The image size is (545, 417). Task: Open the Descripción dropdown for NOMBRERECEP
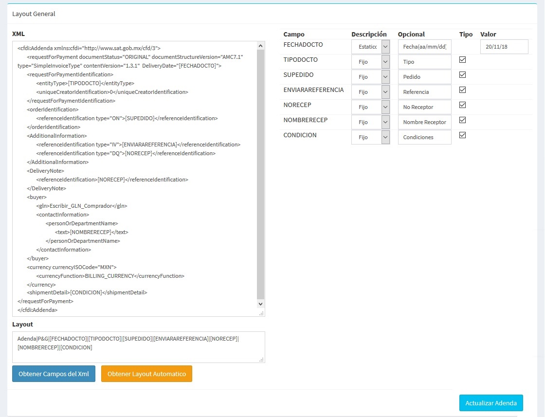[371, 122]
